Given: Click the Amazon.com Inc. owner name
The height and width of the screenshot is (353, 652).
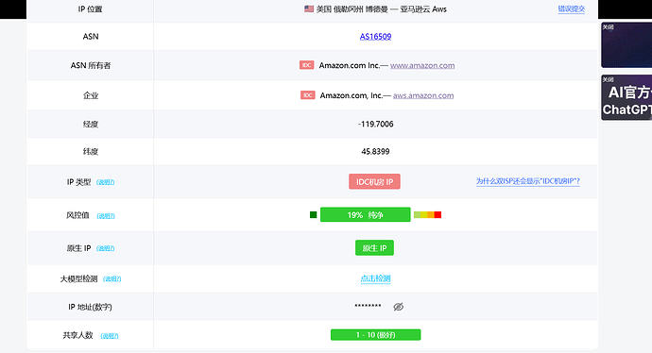Looking at the screenshot, I should tap(349, 65).
